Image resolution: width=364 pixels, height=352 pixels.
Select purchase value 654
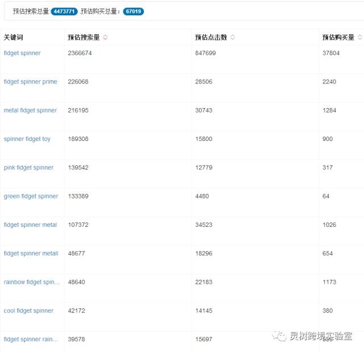[x=328, y=254]
